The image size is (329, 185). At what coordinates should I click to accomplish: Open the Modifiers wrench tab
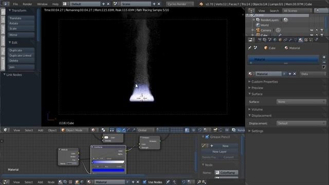(x=290, y=40)
